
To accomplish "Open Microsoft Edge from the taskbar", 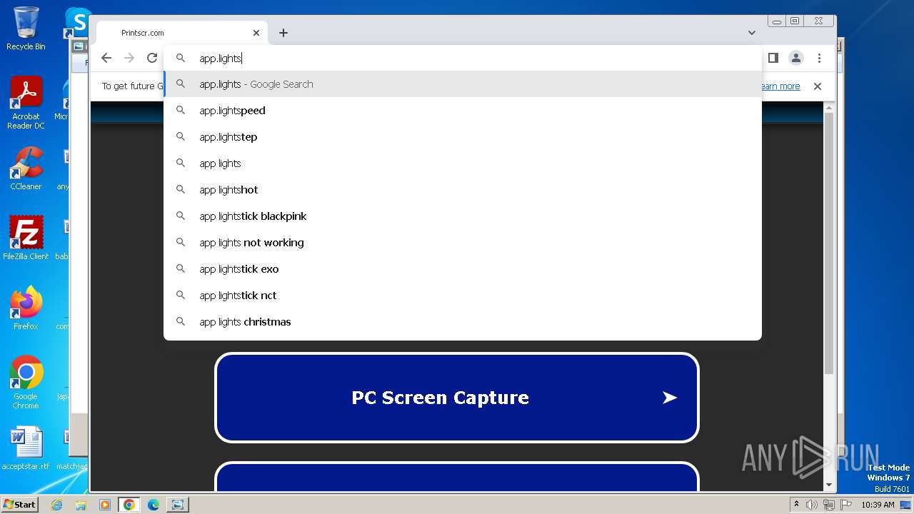I will (x=153, y=505).
